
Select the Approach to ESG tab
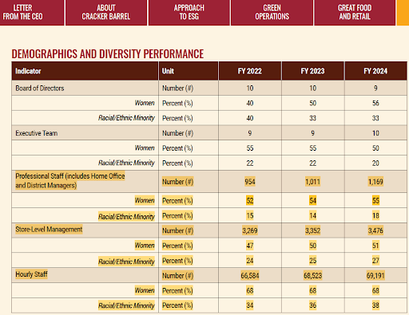pyautogui.click(x=189, y=13)
